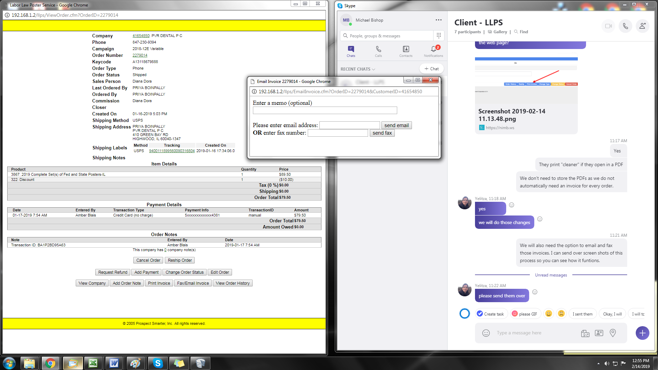The width and height of the screenshot is (658, 370).
Task: Start an audio call with group
Action: [625, 26]
